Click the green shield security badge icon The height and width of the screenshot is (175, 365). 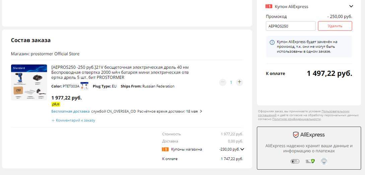pos(310,161)
